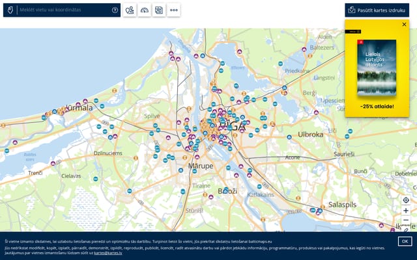
Task: Click the Jūrmala city label
Action: 79,108
